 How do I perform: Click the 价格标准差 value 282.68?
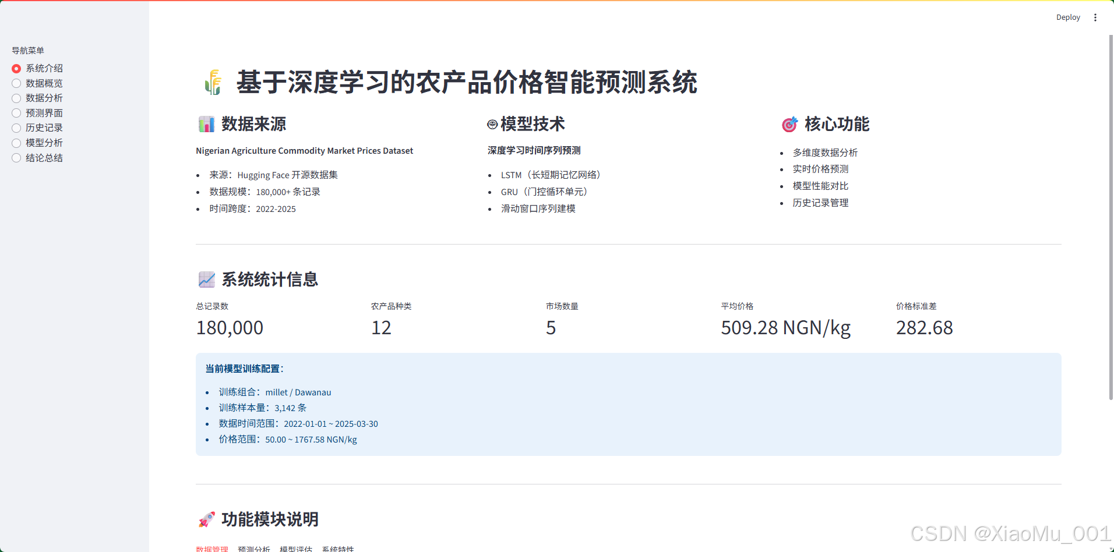click(924, 328)
